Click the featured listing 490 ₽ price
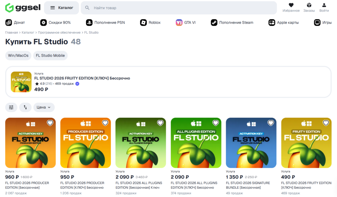The width and height of the screenshot is (337, 197). click(x=41, y=89)
